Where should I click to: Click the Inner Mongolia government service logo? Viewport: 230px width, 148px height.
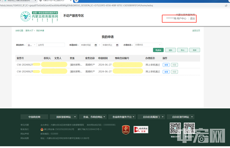(39, 17)
